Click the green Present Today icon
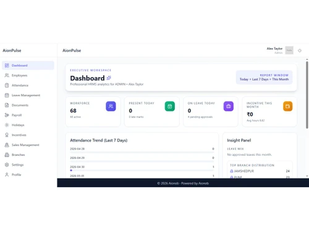Image resolution: width=309 pixels, height=231 pixels. click(170, 106)
